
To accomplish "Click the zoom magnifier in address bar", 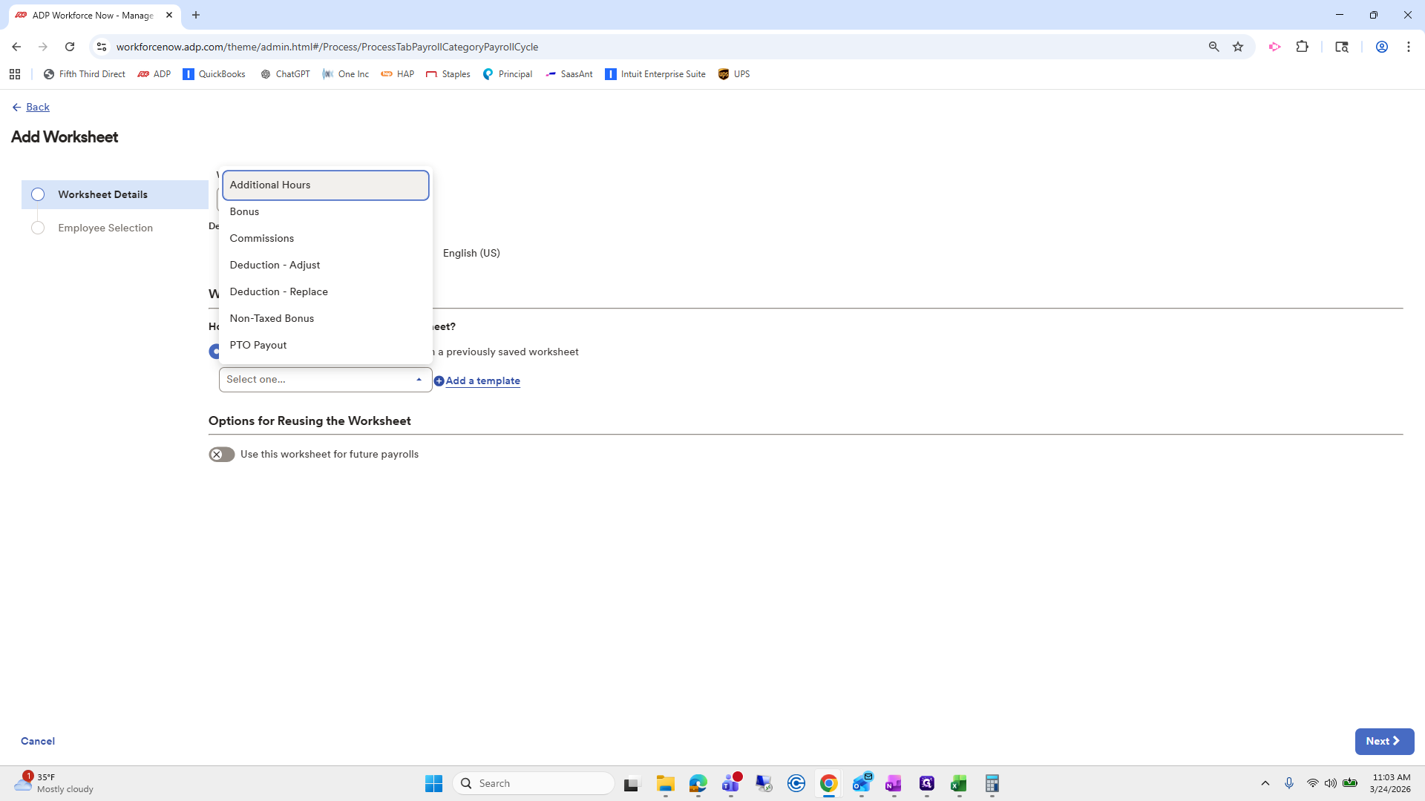I will [1213, 47].
